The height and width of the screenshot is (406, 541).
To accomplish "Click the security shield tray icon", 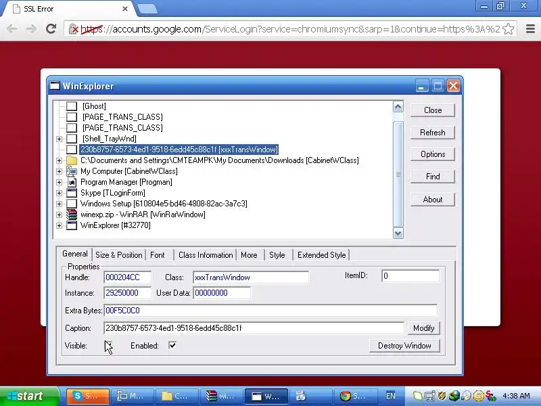I will 442,396.
